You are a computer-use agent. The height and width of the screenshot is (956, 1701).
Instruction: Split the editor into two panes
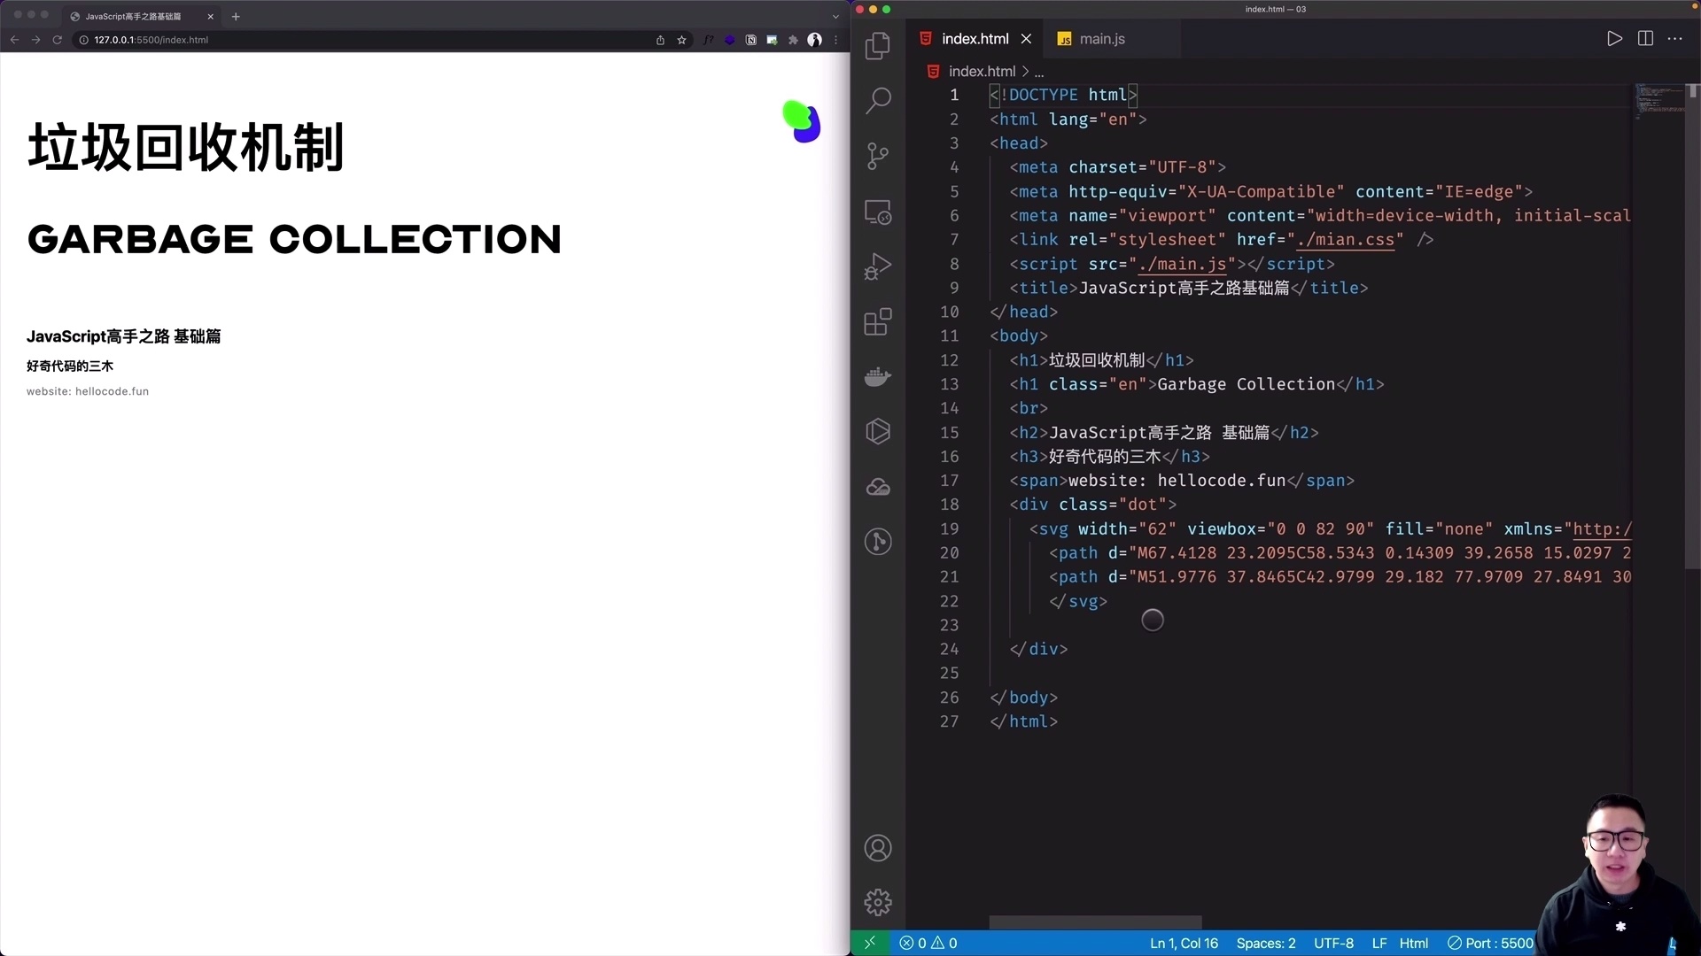point(1645,38)
